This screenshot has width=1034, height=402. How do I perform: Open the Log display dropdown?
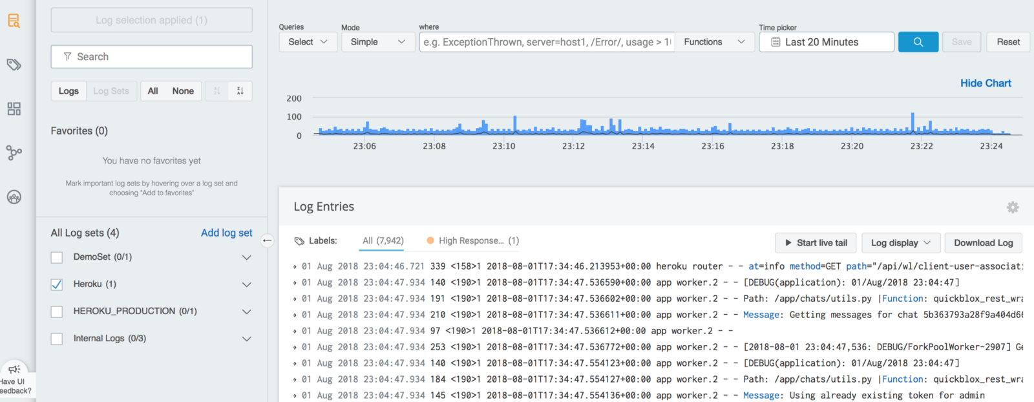pyautogui.click(x=900, y=243)
